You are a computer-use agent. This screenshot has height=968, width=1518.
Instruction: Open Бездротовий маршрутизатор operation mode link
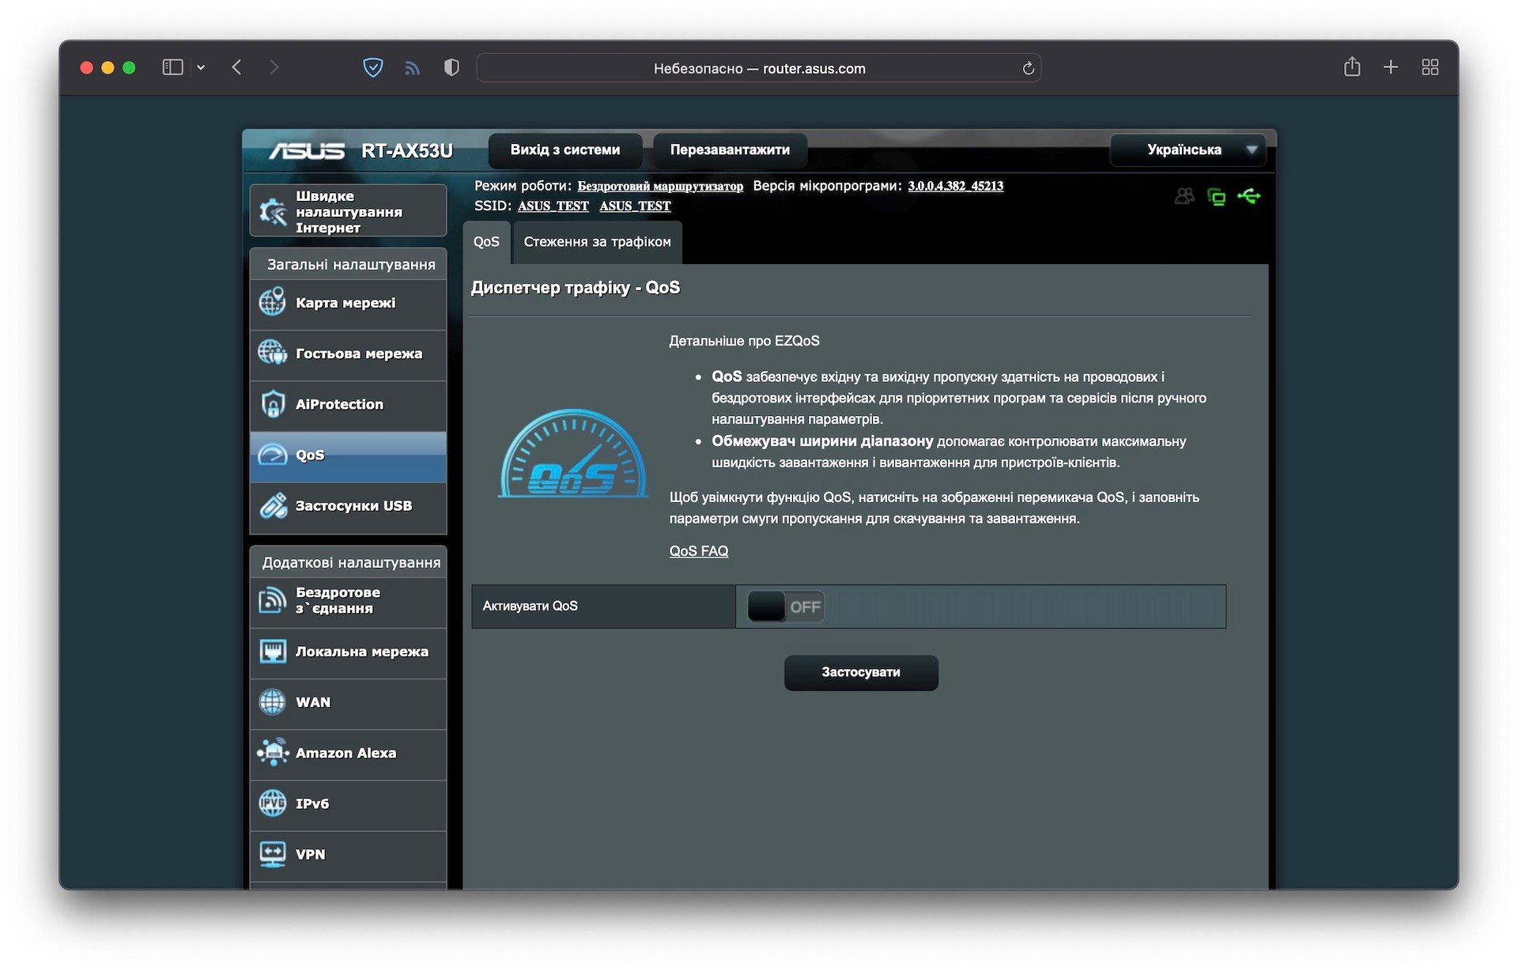(x=660, y=186)
